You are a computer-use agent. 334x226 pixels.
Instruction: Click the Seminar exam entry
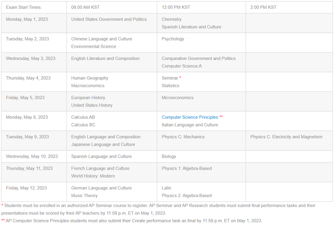170,78
